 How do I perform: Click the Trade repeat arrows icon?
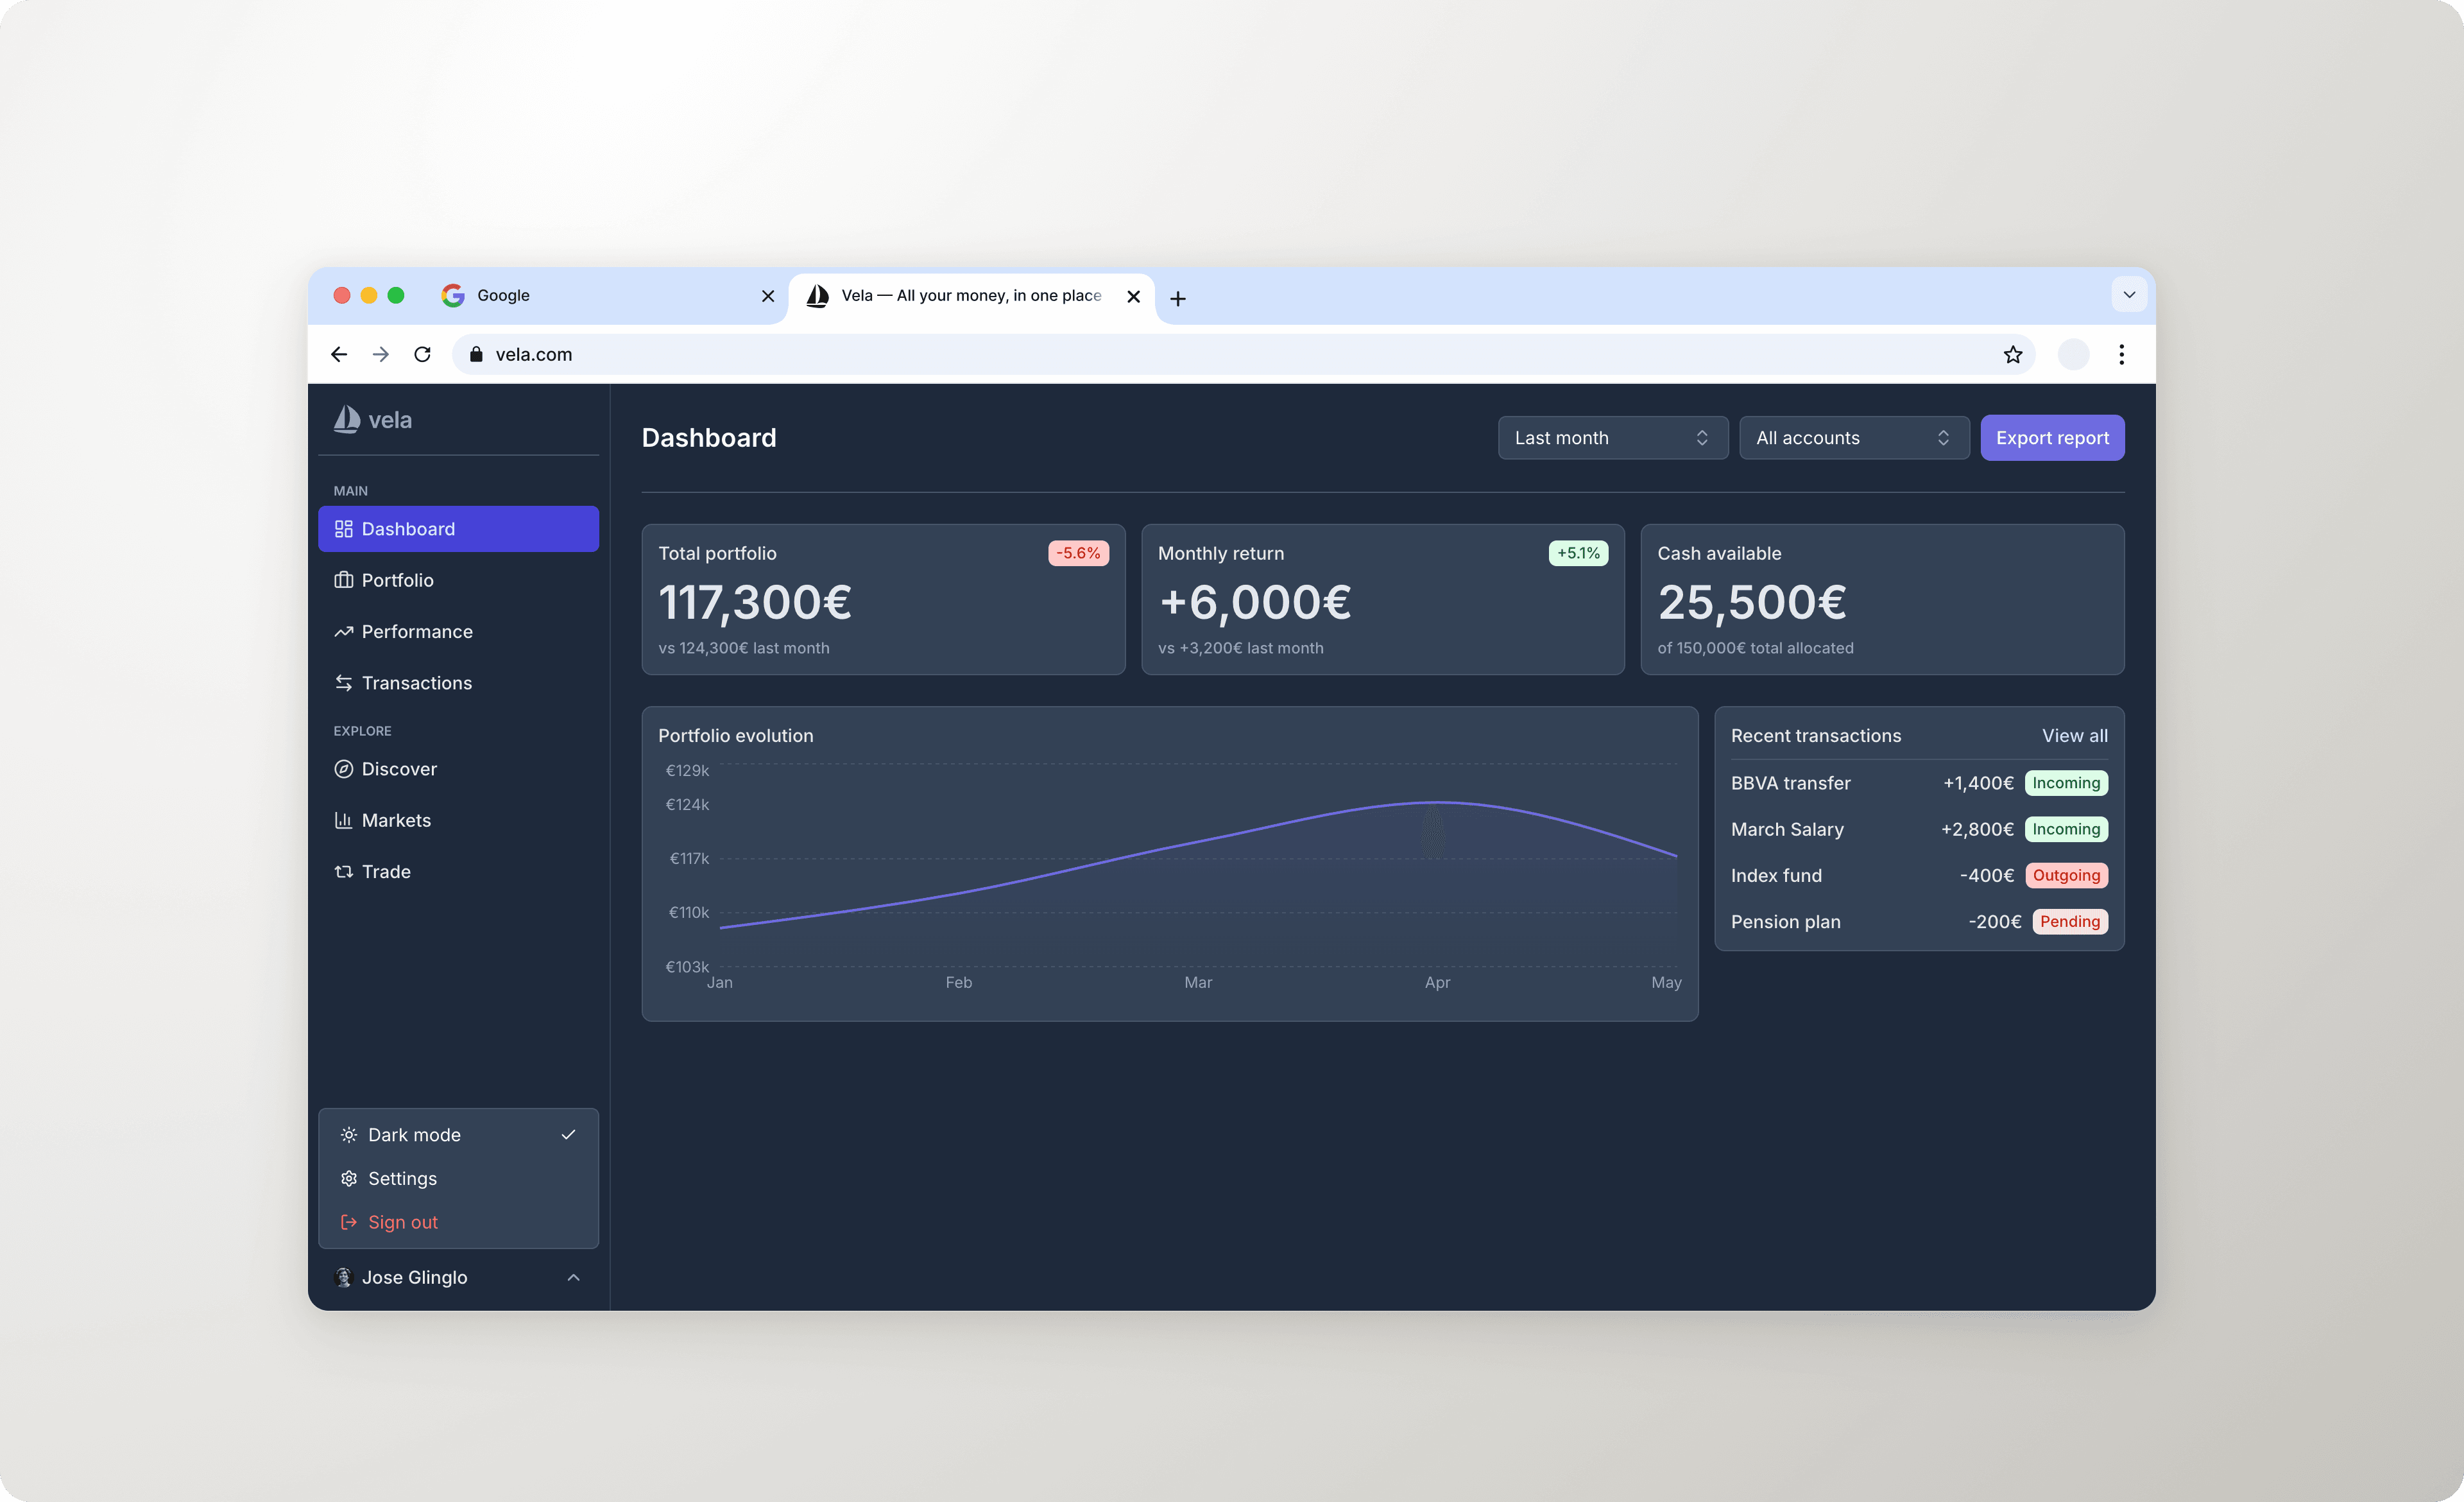pyautogui.click(x=343, y=871)
